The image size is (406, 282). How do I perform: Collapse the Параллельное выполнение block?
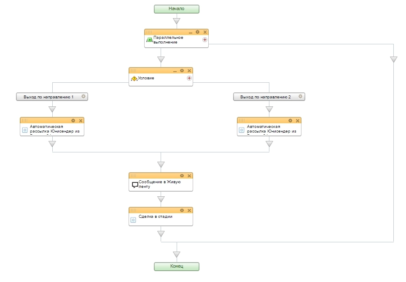190,33
